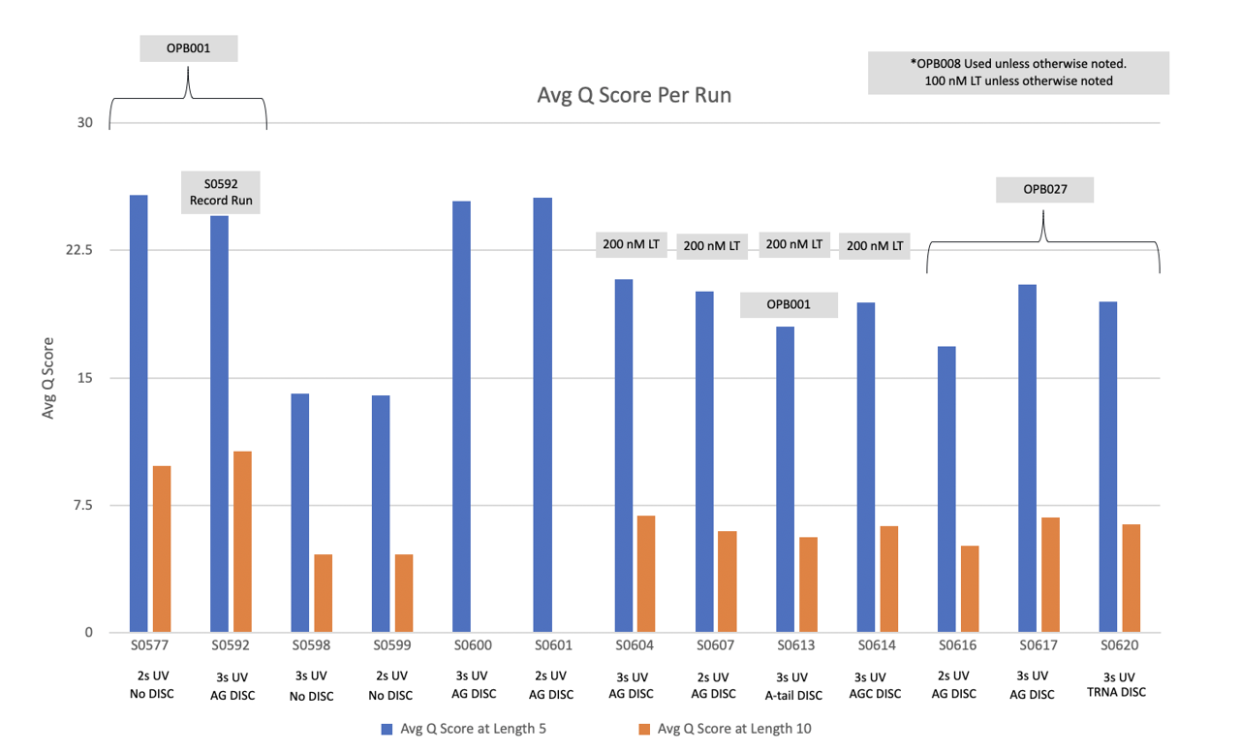
Task: Click the S0620 x-axis label
Action: click(x=1119, y=644)
